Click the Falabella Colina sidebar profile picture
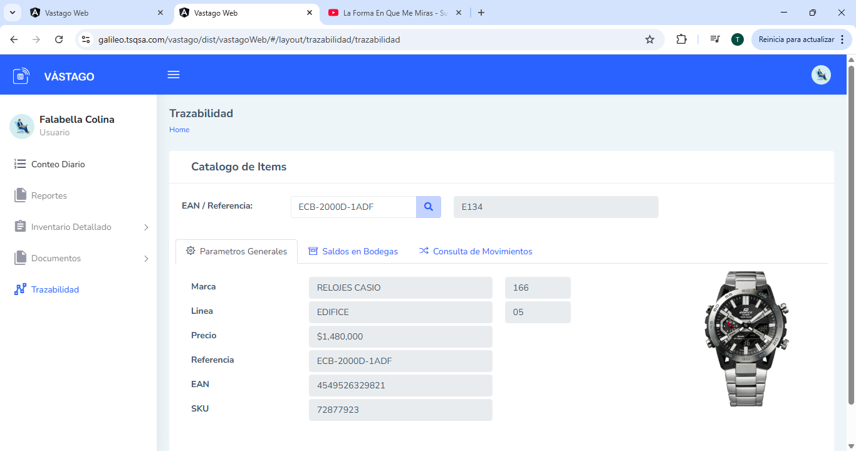The width and height of the screenshot is (856, 451). tap(22, 126)
